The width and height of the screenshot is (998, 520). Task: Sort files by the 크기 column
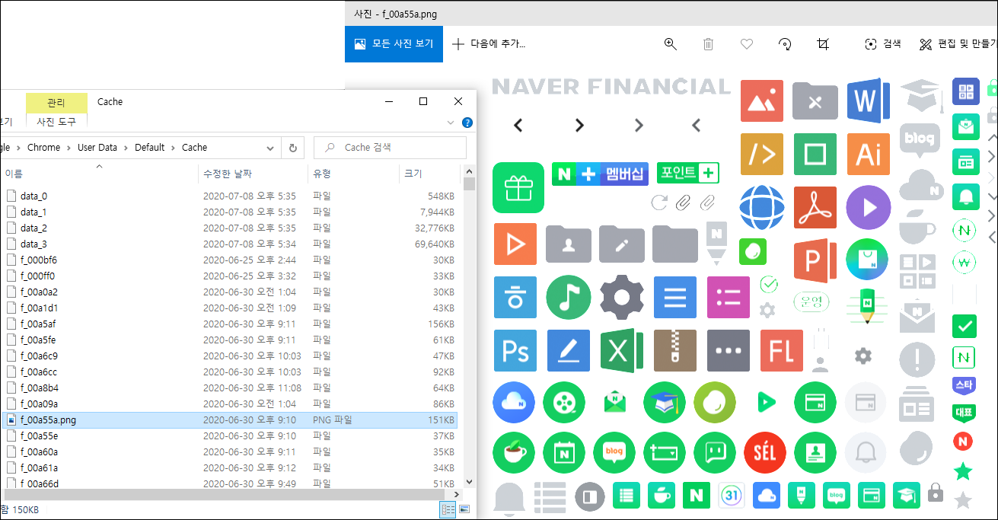[429, 174]
